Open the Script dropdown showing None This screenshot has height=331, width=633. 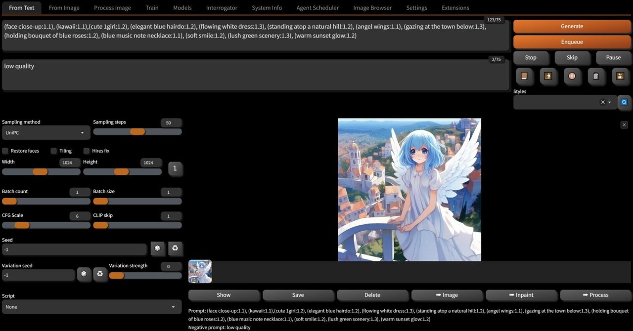click(91, 306)
